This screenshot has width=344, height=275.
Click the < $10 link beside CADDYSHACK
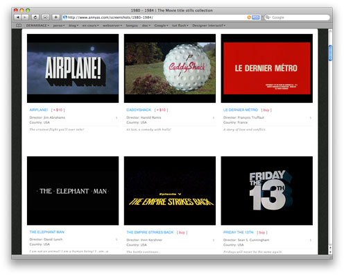tap(161, 110)
